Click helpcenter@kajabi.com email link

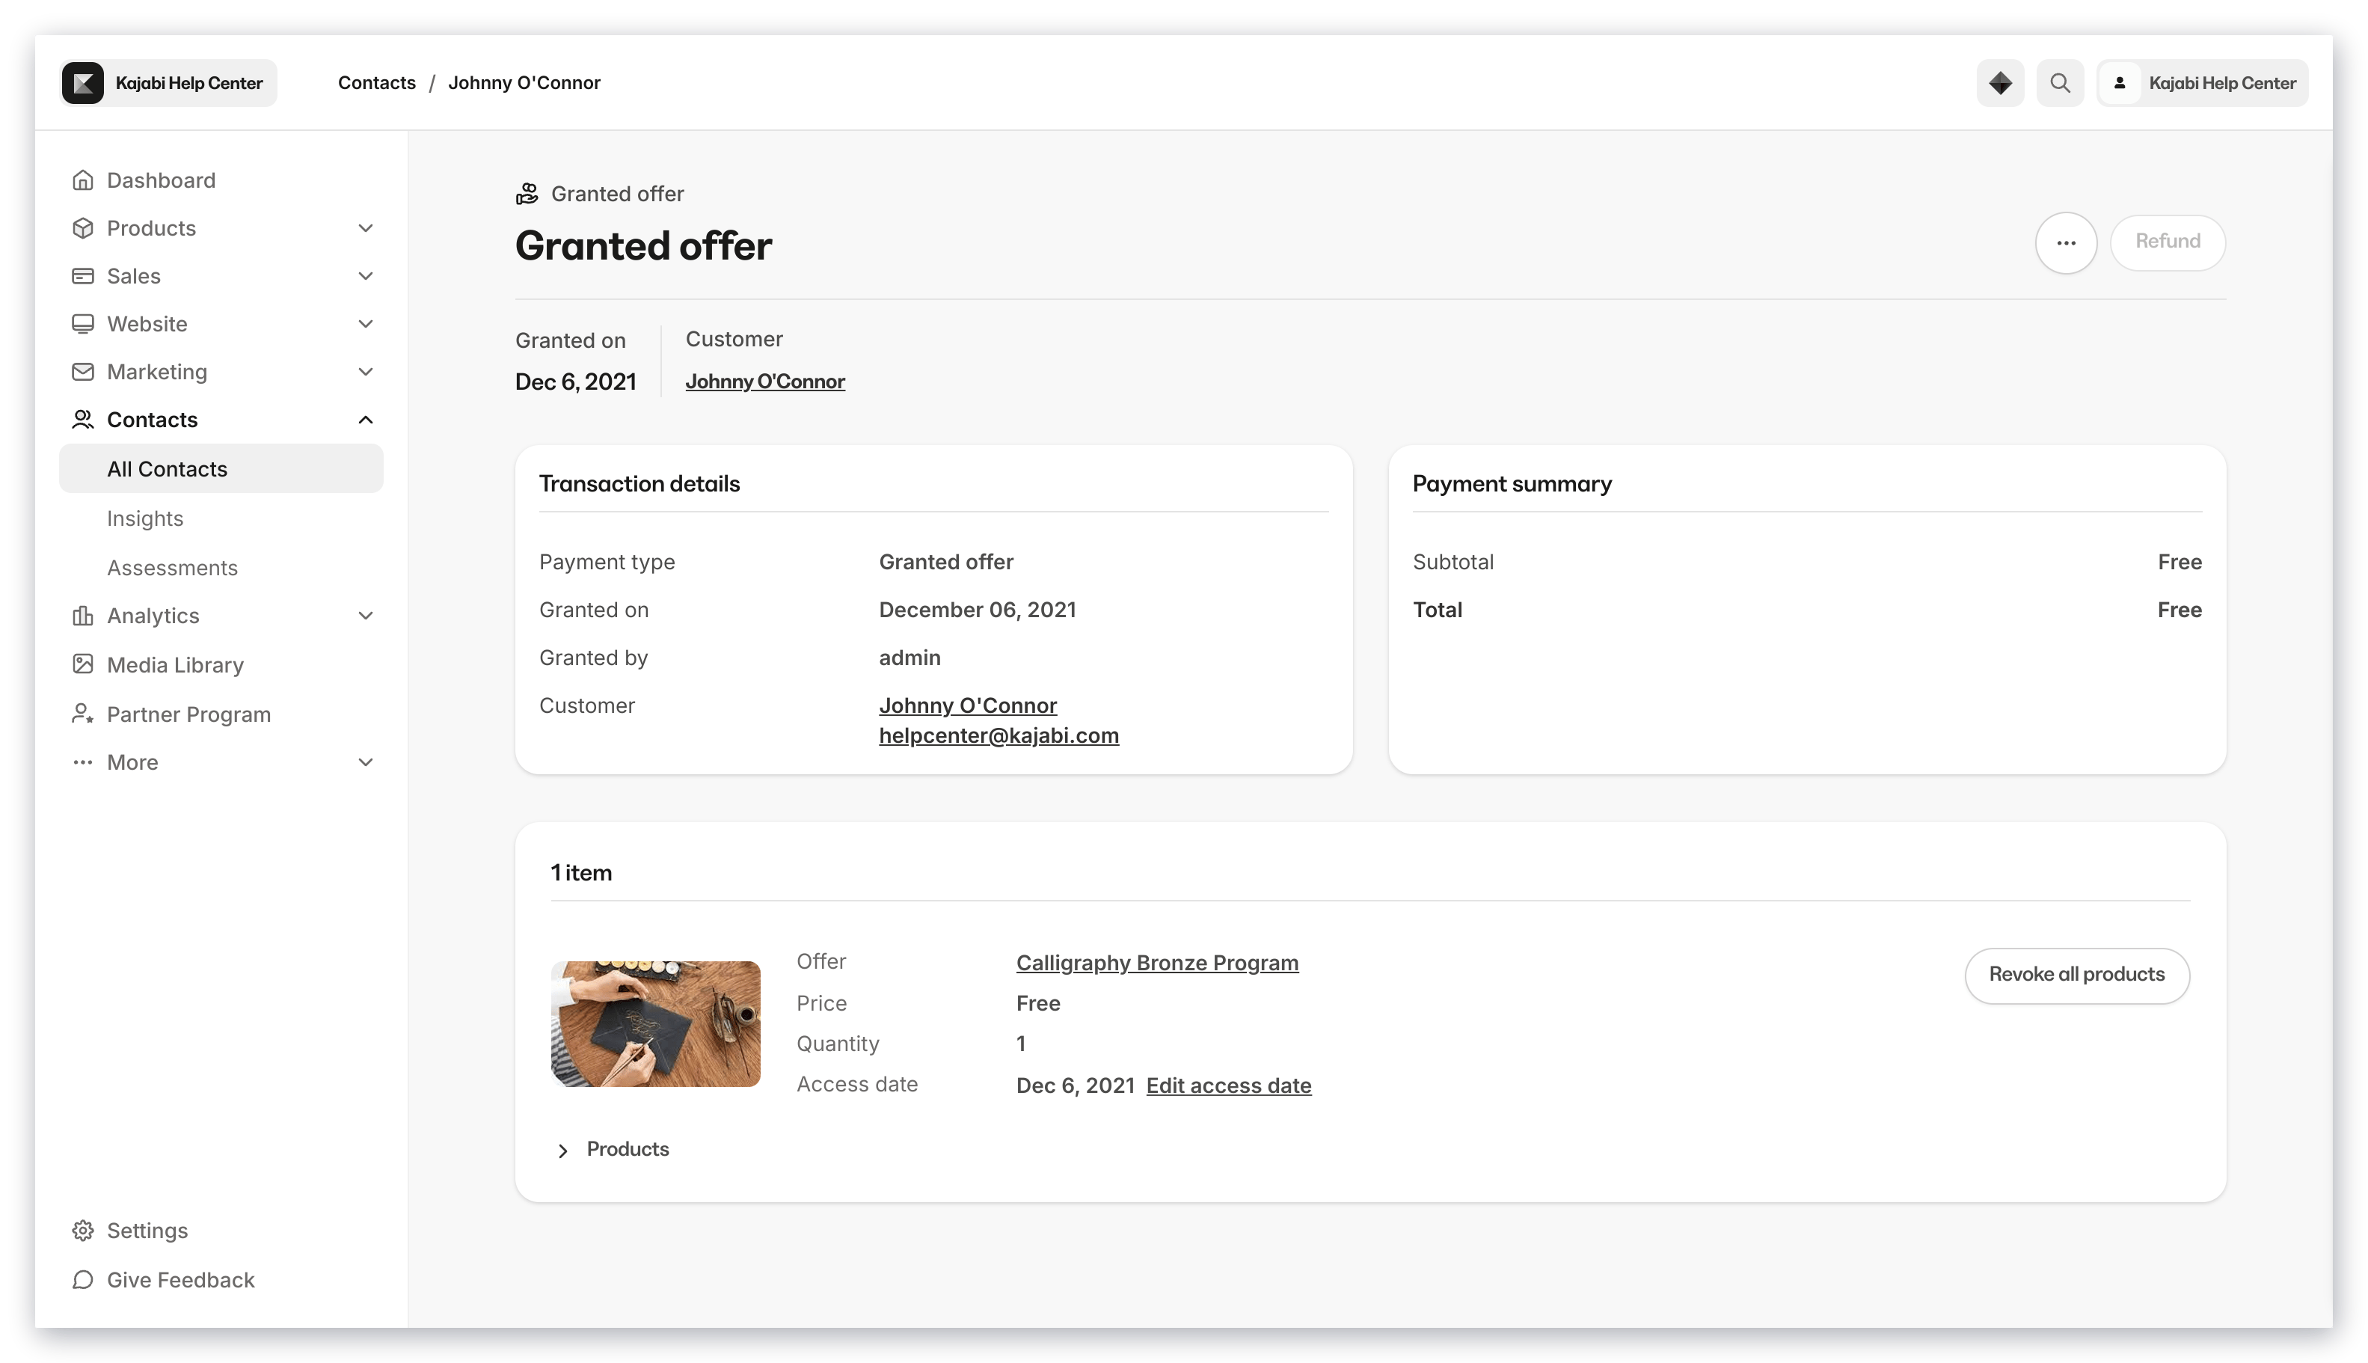tap(999, 735)
